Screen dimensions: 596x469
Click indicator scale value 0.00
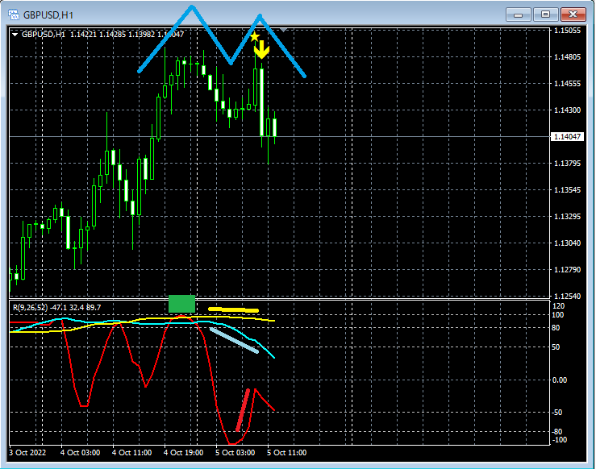pos(560,380)
